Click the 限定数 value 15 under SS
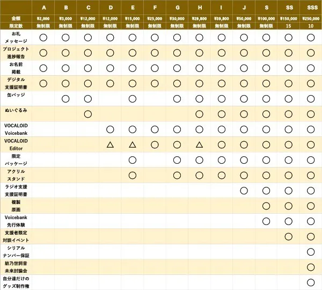This screenshot has height=290, width=322. tap(288, 25)
